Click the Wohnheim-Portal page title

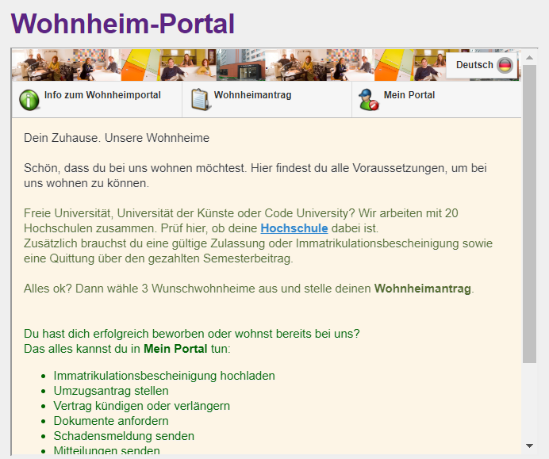coord(123,24)
